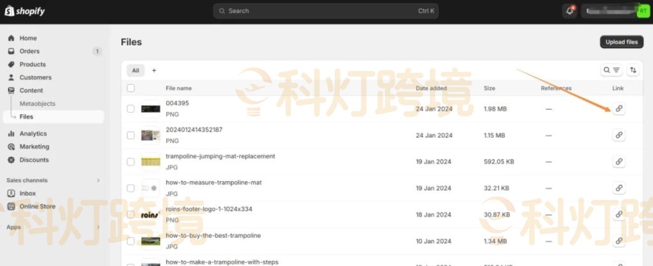
Task: Click the top Search bar
Action: (x=325, y=11)
